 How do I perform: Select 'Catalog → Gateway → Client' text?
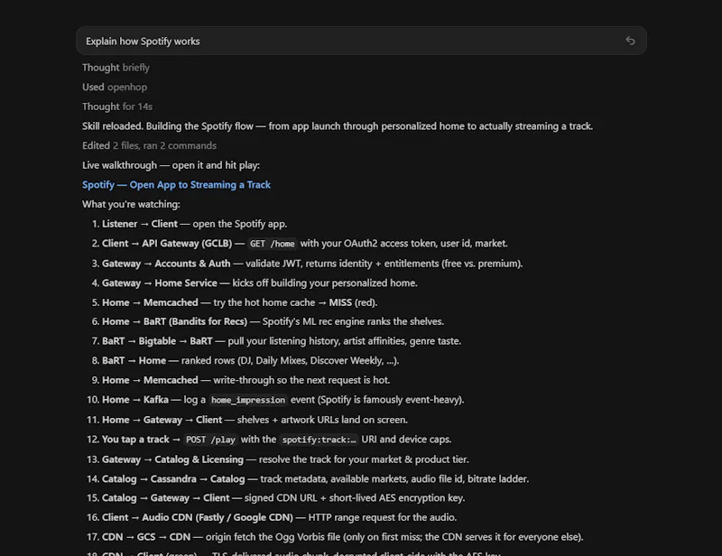coord(165,498)
